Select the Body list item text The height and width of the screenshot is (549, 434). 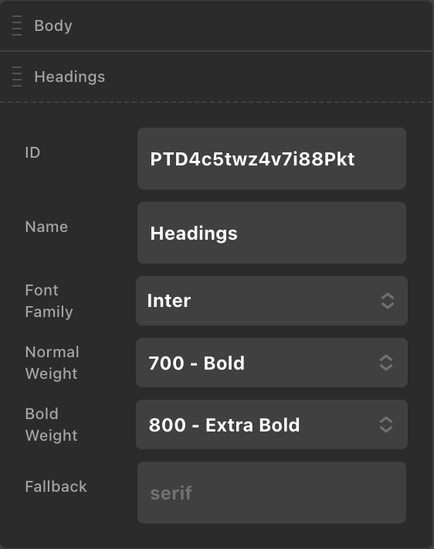[53, 26]
